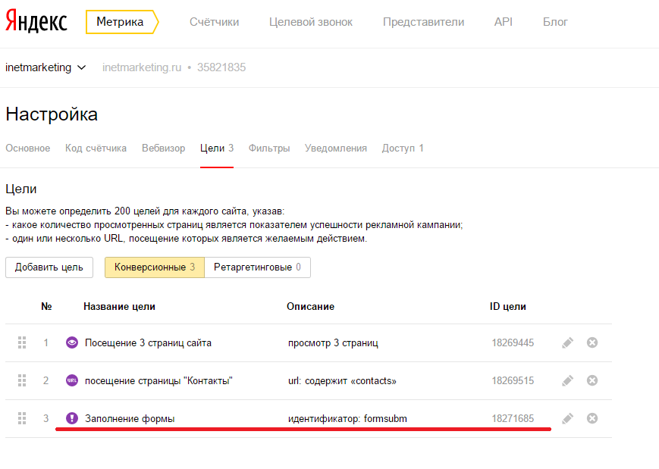The image size is (659, 469).
Task: Open 'Целевой звонок' navigation link
Action: [x=311, y=22]
